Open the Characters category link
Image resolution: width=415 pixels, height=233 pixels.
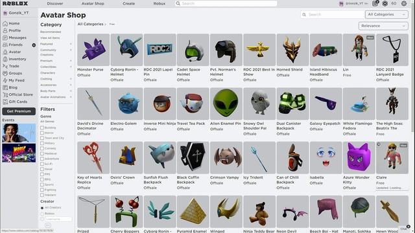coord(47,73)
